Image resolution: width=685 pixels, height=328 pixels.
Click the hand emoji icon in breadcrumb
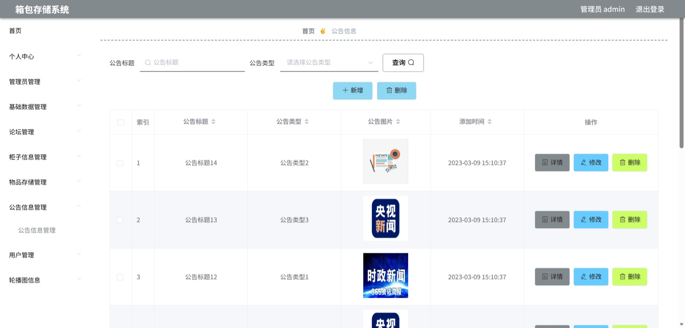click(322, 31)
